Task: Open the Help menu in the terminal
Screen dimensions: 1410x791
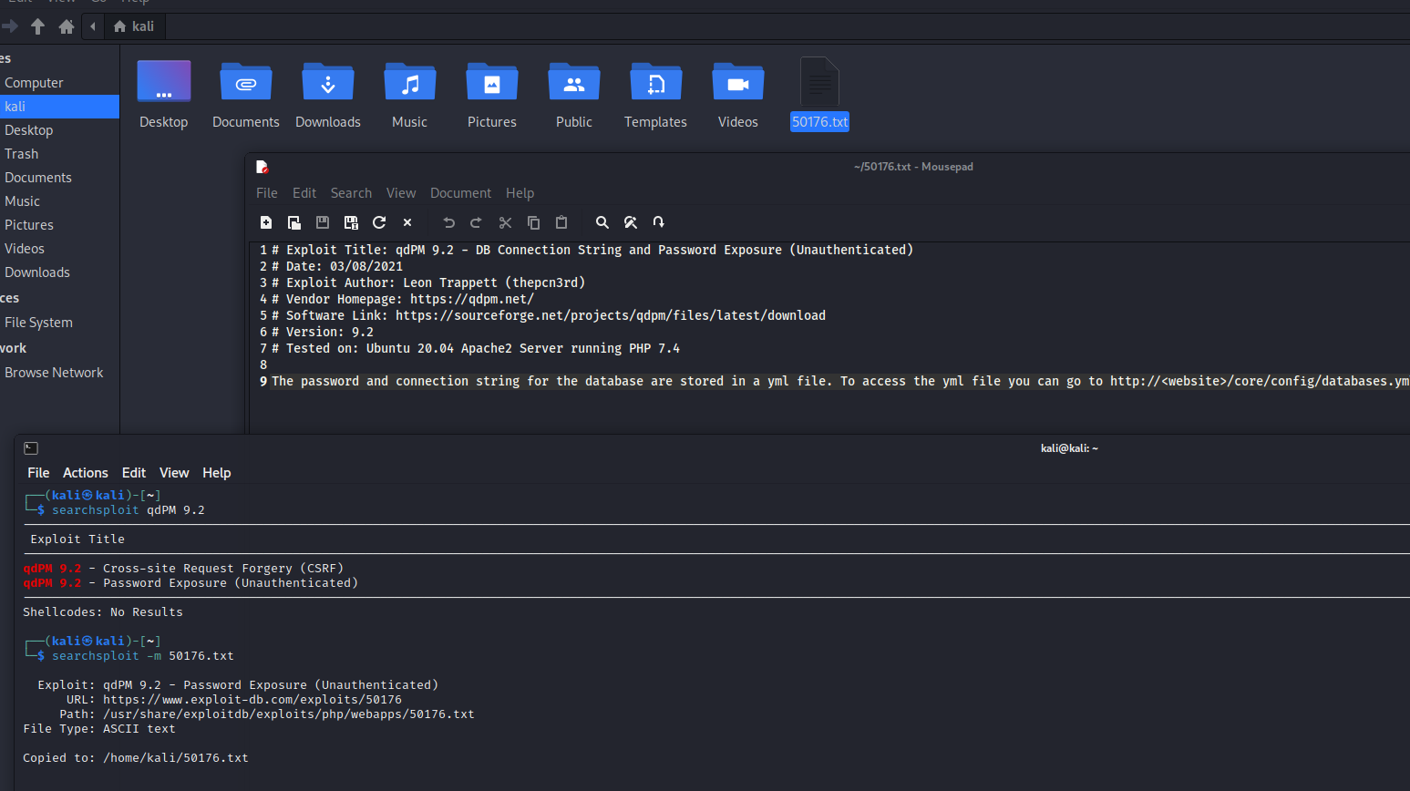Action: [217, 473]
